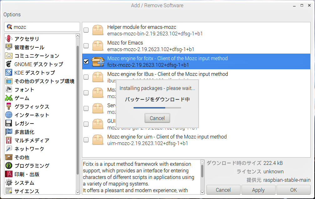Click the "unknown" license value
This screenshot has width=315, height=199.
pyautogui.click(x=273, y=171)
